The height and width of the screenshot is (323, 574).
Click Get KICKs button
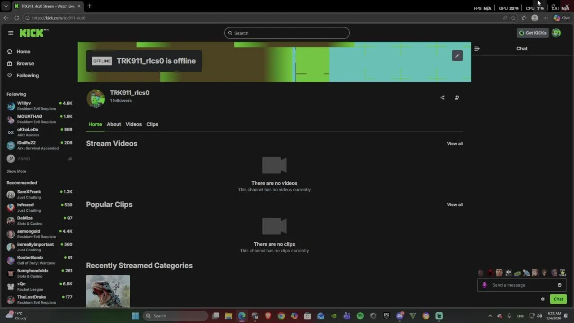pyautogui.click(x=533, y=33)
